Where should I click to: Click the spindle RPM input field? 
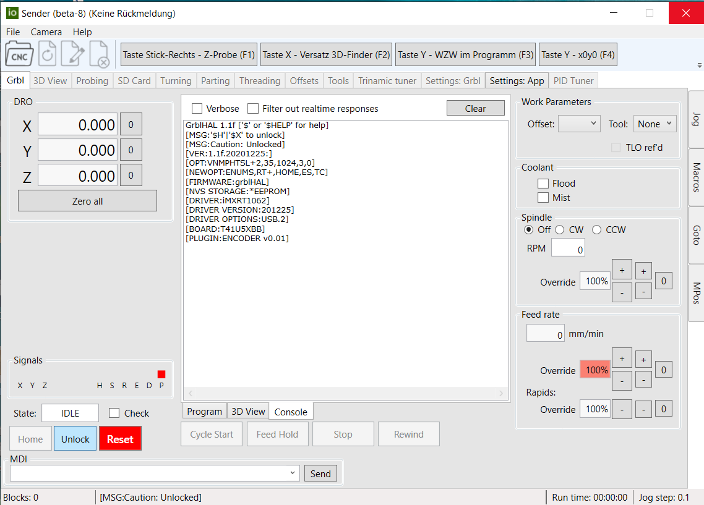click(x=568, y=248)
